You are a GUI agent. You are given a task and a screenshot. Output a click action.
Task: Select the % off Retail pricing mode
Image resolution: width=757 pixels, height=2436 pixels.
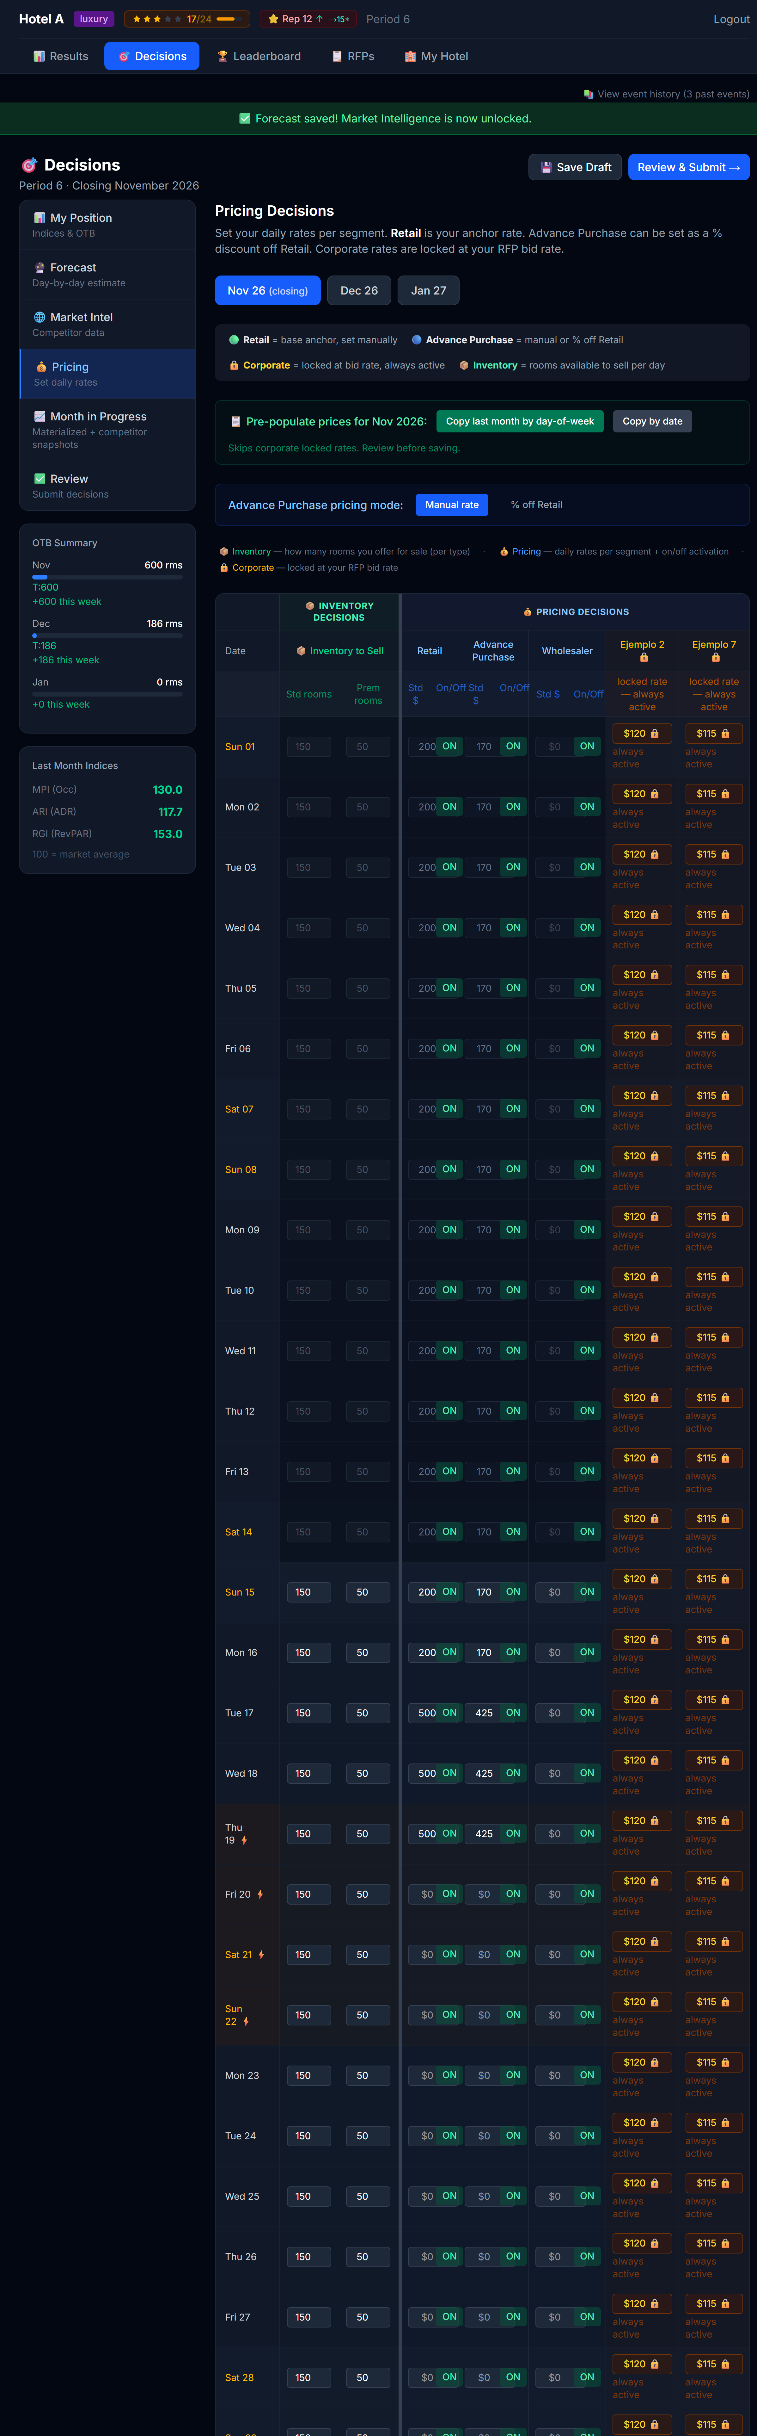(x=537, y=505)
